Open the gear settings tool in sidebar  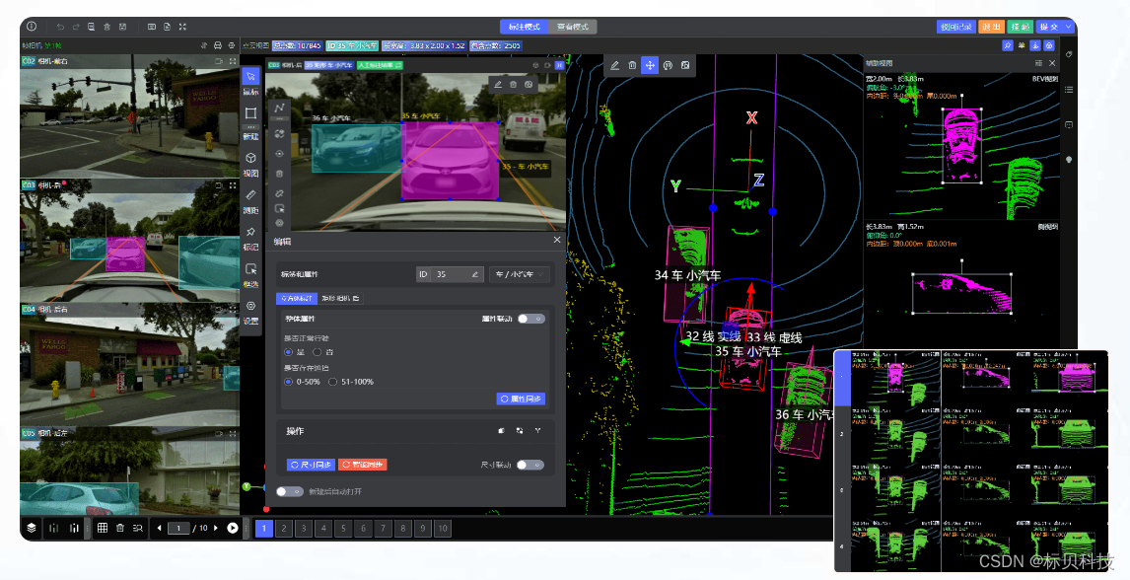coord(250,306)
